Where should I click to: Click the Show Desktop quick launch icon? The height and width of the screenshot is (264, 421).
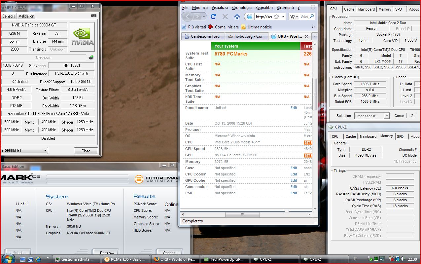point(23,259)
